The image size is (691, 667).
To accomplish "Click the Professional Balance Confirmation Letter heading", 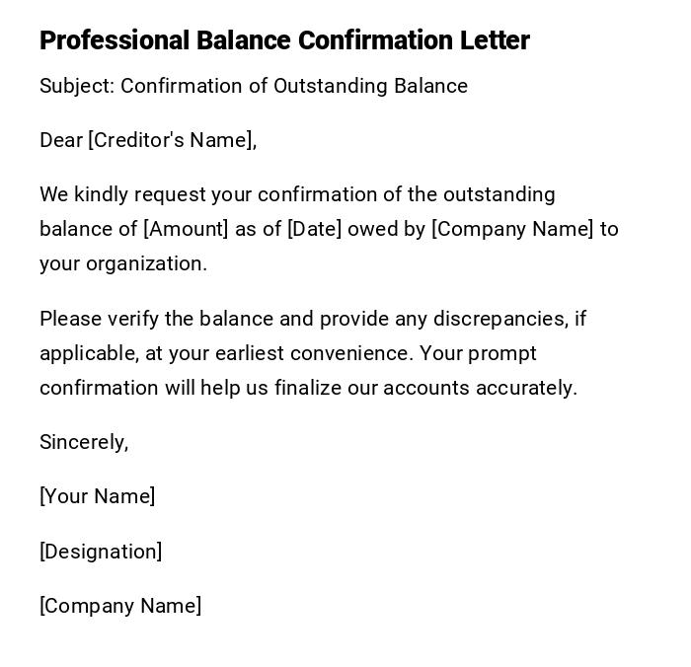I will [x=284, y=40].
